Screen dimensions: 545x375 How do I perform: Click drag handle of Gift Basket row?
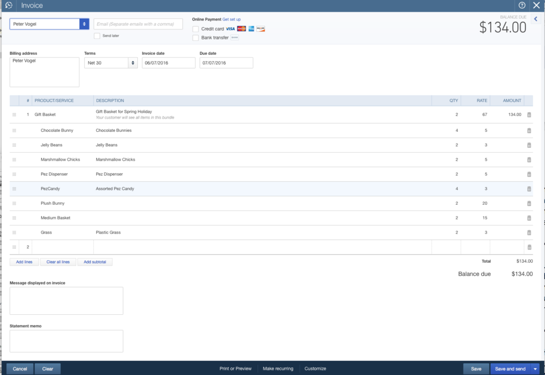pos(14,114)
